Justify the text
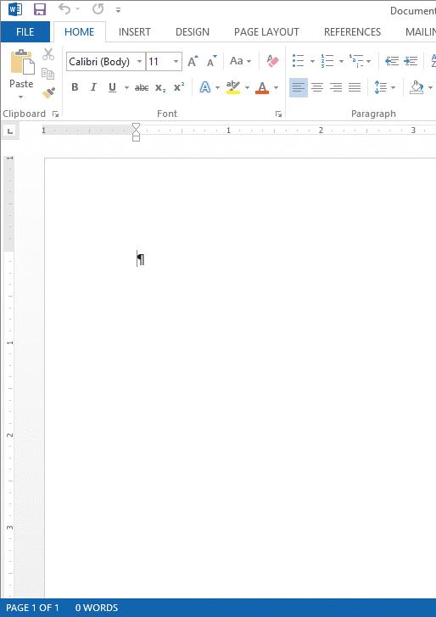This screenshot has height=617, width=436. click(x=355, y=87)
